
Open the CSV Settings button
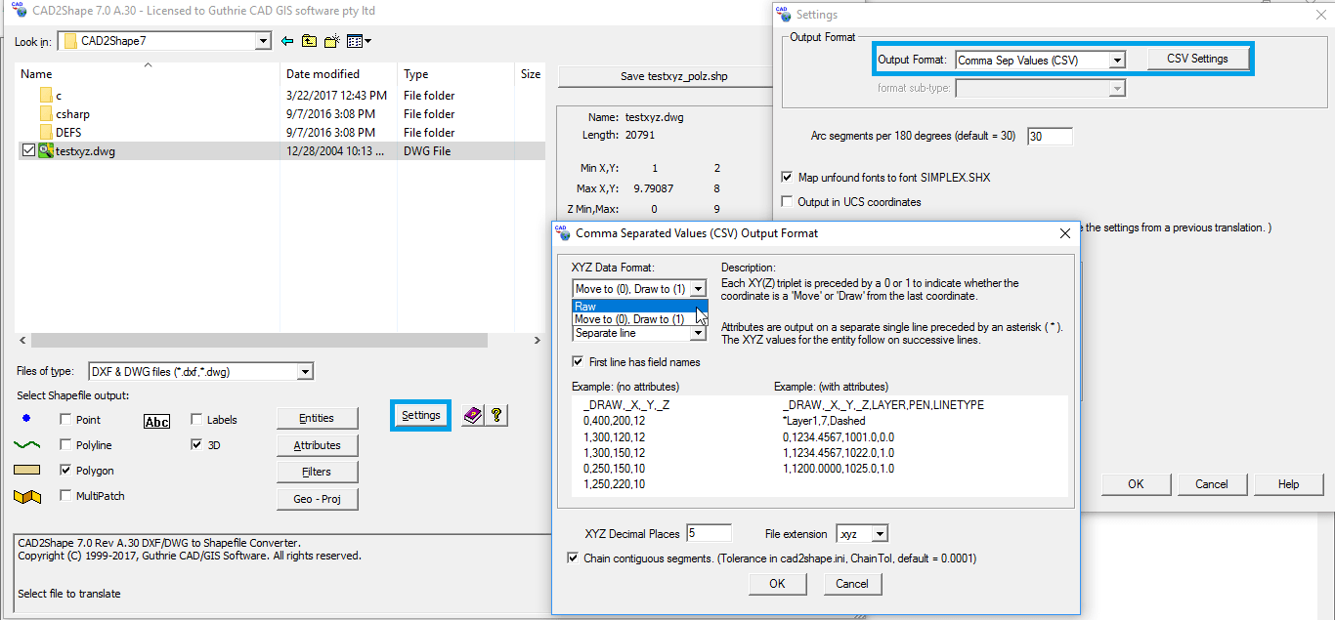[x=1197, y=59]
